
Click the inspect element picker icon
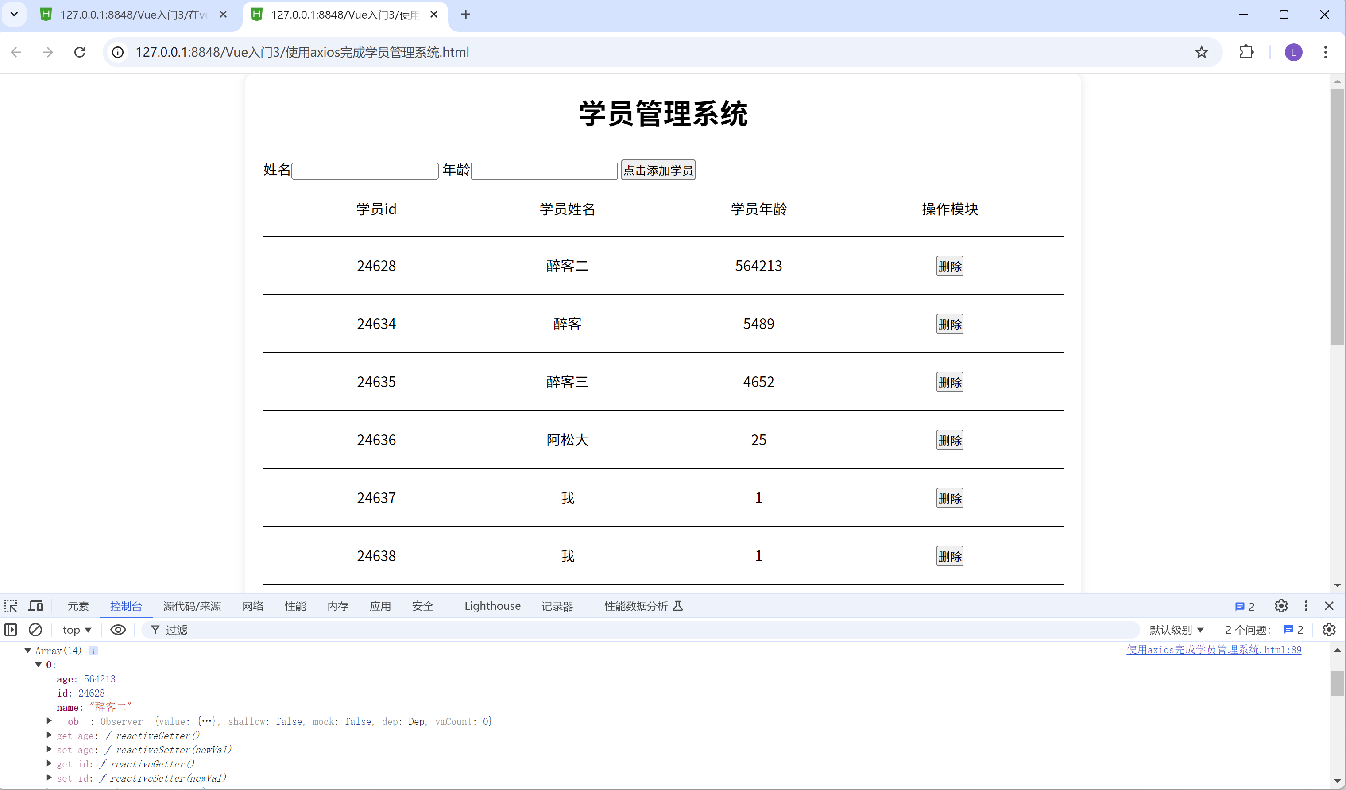coord(11,606)
